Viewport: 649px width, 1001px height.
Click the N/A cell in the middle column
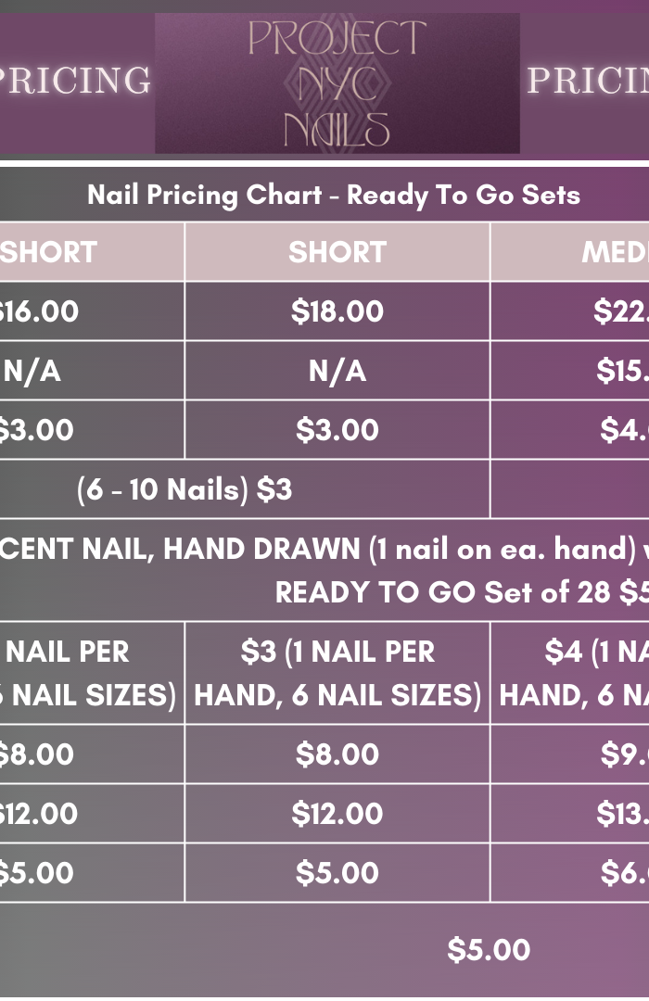[337, 371]
